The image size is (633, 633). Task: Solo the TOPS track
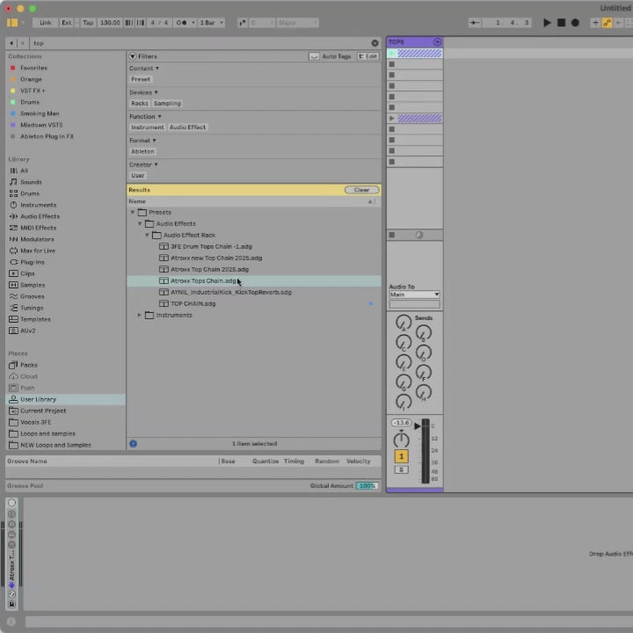pos(401,469)
